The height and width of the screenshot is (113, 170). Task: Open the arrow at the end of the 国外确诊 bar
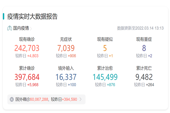pyautogui.click(x=80, y=99)
